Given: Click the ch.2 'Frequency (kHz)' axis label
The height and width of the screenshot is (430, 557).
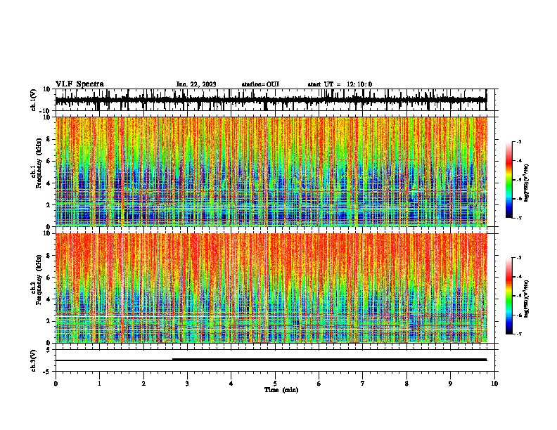Looking at the screenshot, I should click(x=39, y=280).
